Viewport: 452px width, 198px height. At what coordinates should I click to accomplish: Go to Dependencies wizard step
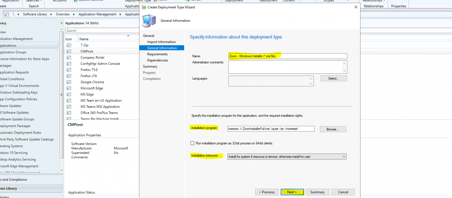[x=157, y=60]
